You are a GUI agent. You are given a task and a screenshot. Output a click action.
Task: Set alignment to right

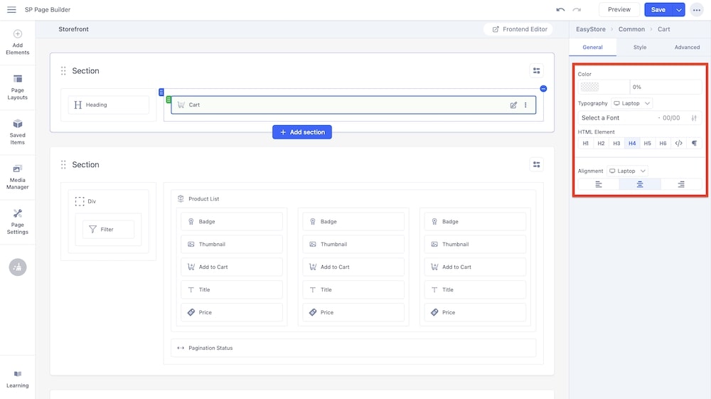681,185
